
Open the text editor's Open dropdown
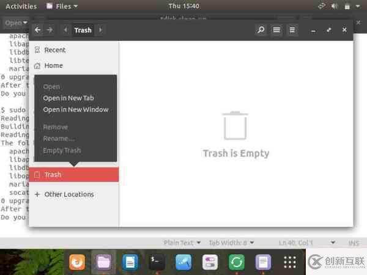point(16,23)
